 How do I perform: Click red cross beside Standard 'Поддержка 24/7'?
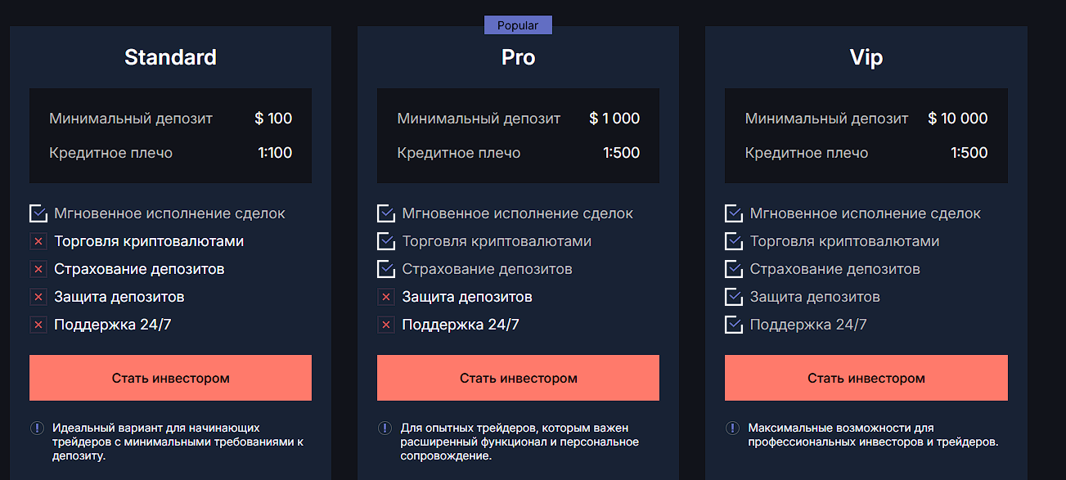38,325
